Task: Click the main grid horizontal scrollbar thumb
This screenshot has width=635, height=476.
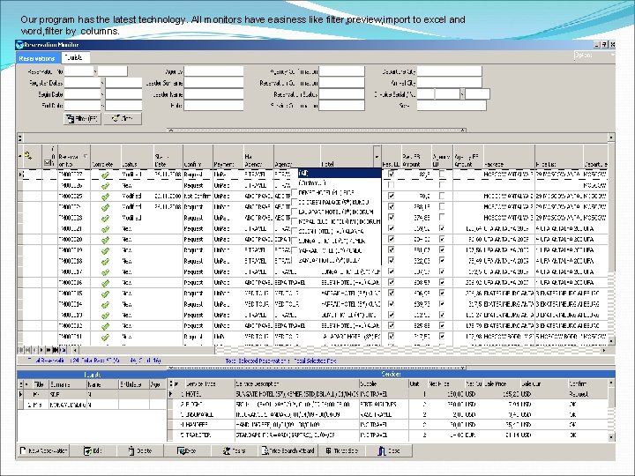Action: [x=146, y=350]
